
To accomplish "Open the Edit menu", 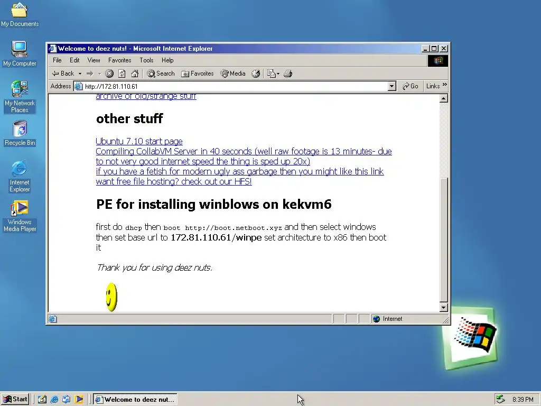I will coord(74,60).
